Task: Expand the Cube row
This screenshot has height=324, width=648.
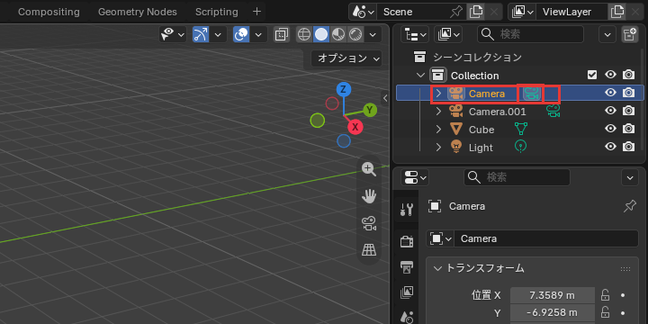Action: point(439,130)
